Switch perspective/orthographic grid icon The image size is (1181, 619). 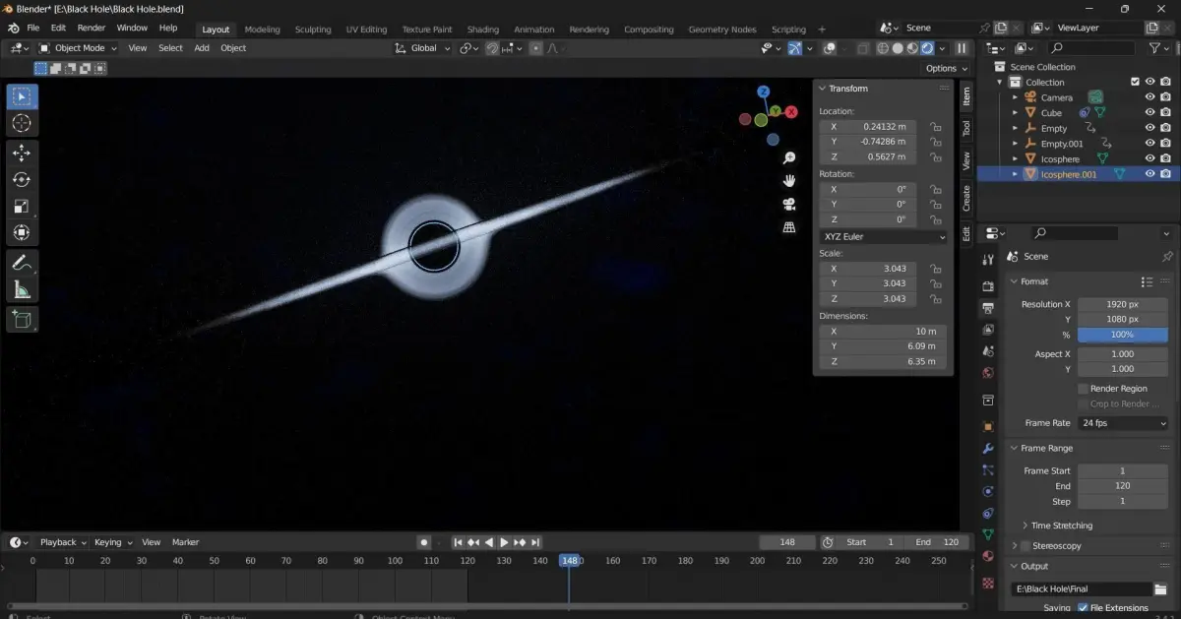coord(789,227)
